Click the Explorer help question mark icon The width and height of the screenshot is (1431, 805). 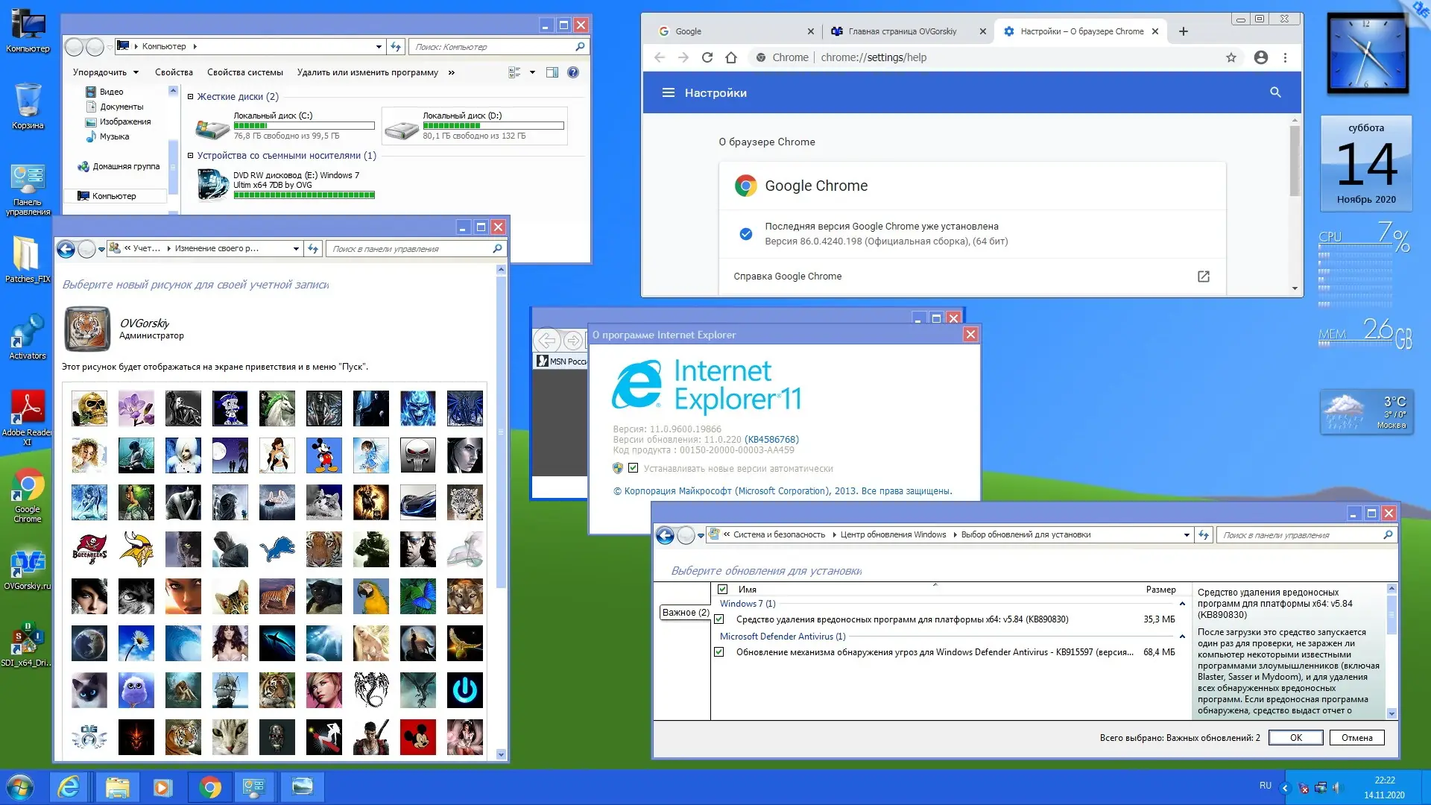pyautogui.click(x=572, y=72)
